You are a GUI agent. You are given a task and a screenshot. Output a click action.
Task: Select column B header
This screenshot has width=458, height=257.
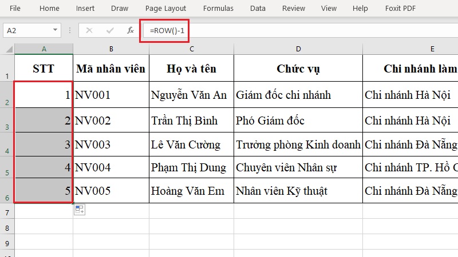pos(111,49)
